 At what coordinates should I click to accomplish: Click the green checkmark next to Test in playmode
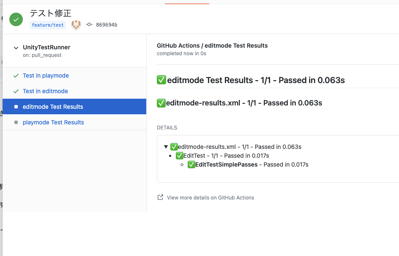[16, 76]
